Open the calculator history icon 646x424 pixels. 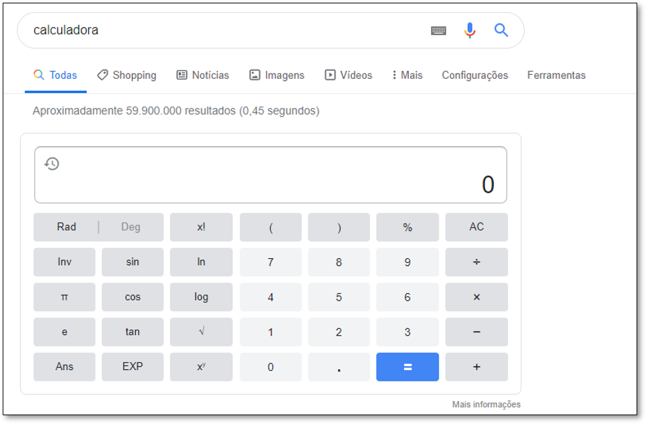[x=52, y=163]
